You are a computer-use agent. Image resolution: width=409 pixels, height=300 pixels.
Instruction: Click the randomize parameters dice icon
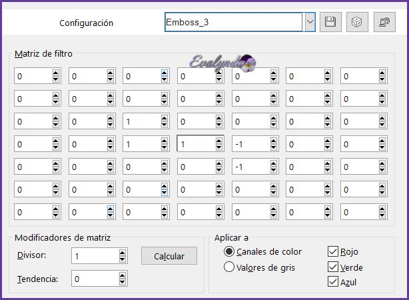357,22
